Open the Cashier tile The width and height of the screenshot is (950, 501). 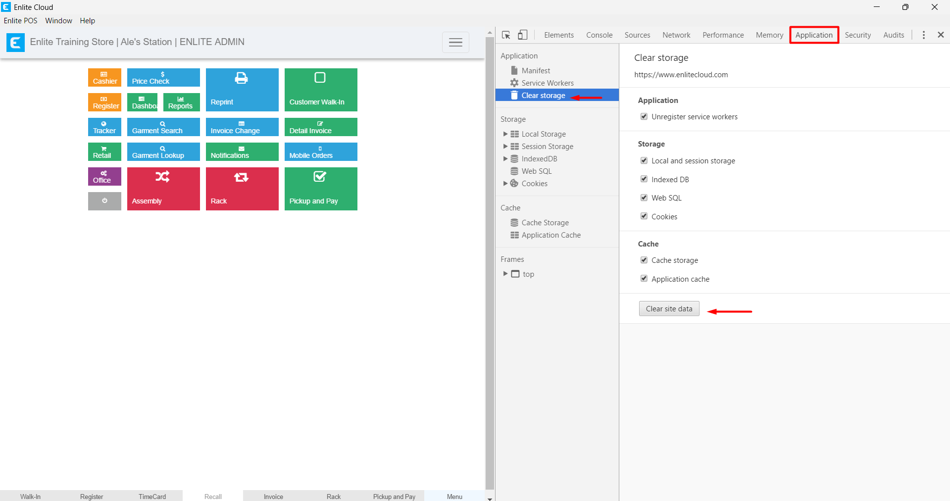(104, 78)
